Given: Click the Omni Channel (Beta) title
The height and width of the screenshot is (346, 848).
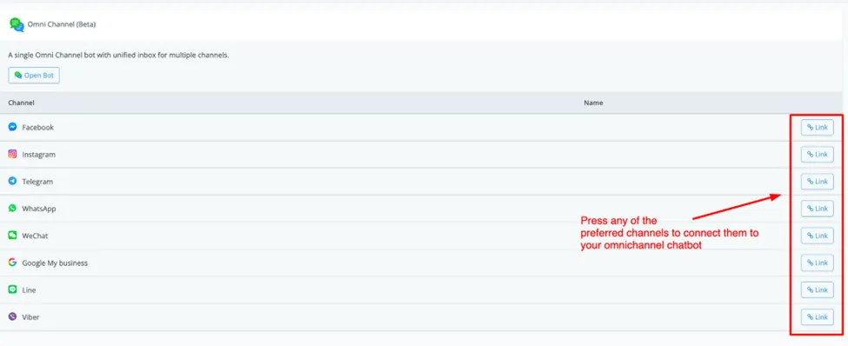Looking at the screenshot, I should (x=62, y=24).
